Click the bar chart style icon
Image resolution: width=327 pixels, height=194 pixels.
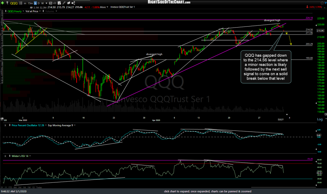click(x=54, y=3)
